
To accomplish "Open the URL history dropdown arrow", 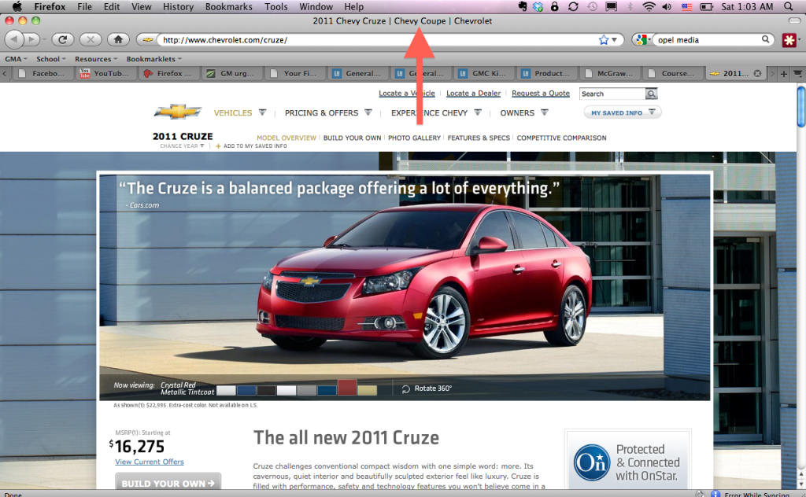I will [x=614, y=39].
